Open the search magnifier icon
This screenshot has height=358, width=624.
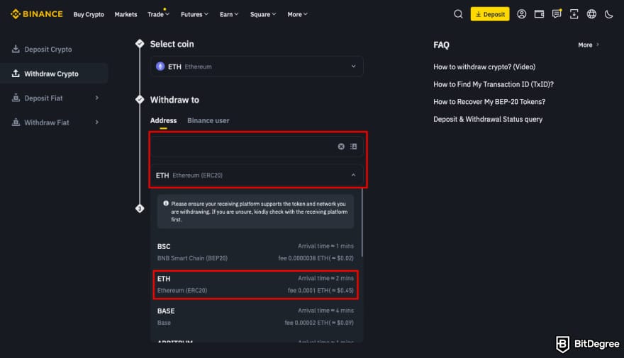458,14
